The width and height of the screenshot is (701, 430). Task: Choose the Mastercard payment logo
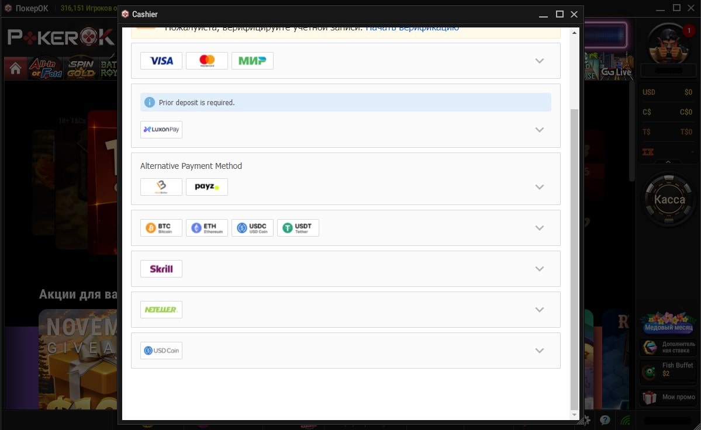click(x=206, y=61)
